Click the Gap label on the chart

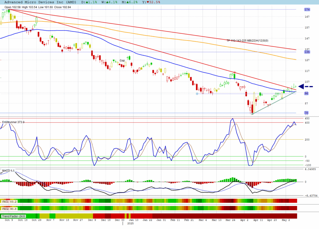point(122,60)
